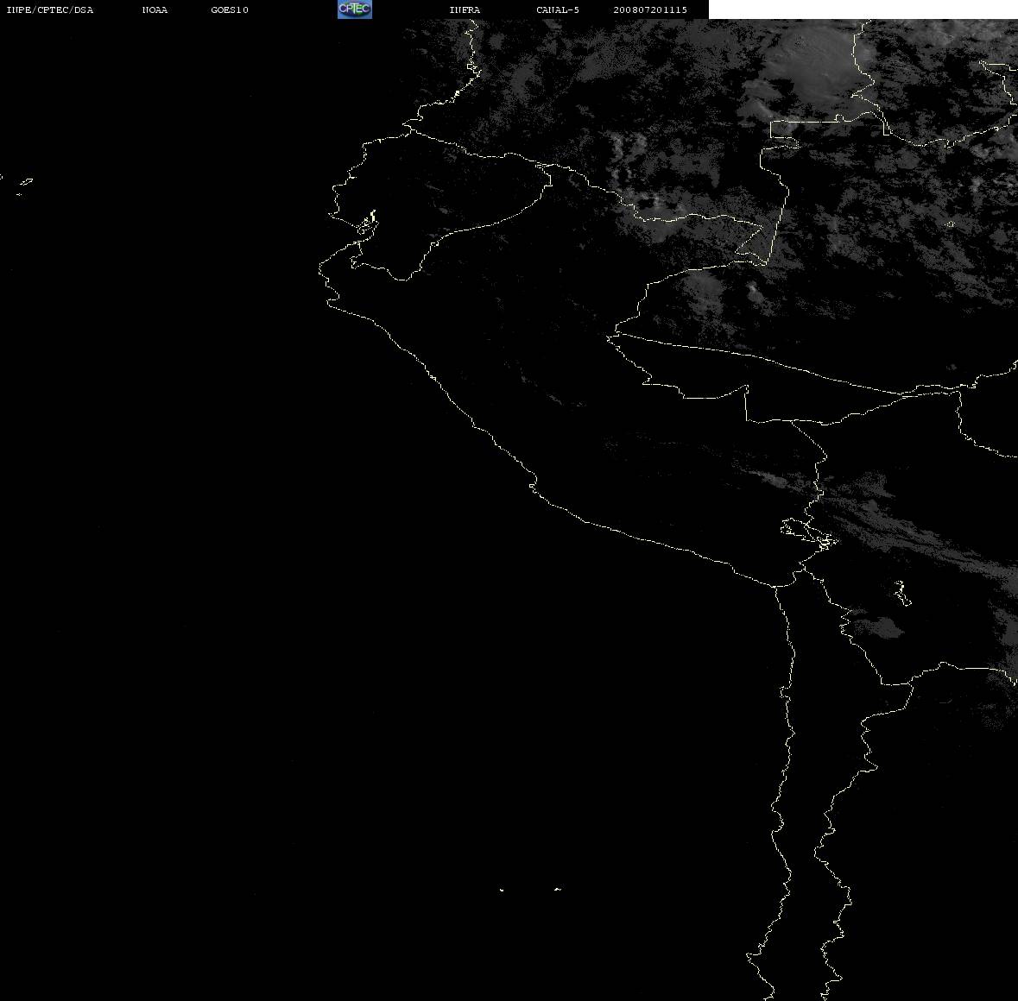Image resolution: width=1018 pixels, height=1001 pixels.
Task: Click the NOAA label in header
Action: click(x=155, y=9)
